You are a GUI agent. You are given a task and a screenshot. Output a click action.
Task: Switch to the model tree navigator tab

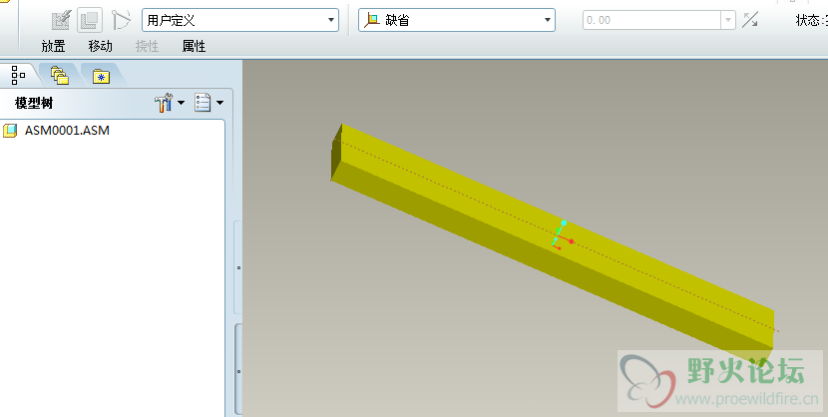pos(19,75)
